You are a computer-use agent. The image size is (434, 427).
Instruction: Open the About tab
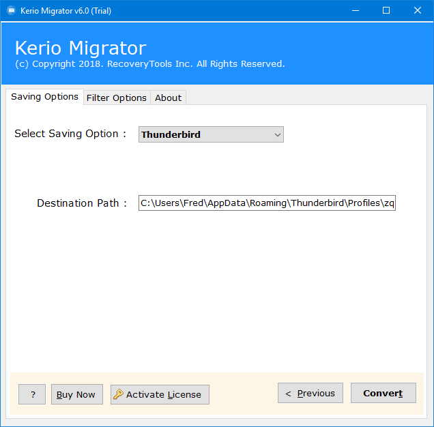tap(168, 98)
